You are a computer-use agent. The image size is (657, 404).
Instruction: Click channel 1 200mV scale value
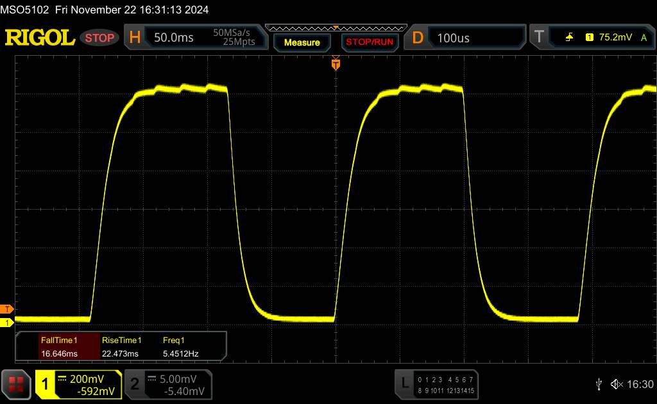click(87, 379)
